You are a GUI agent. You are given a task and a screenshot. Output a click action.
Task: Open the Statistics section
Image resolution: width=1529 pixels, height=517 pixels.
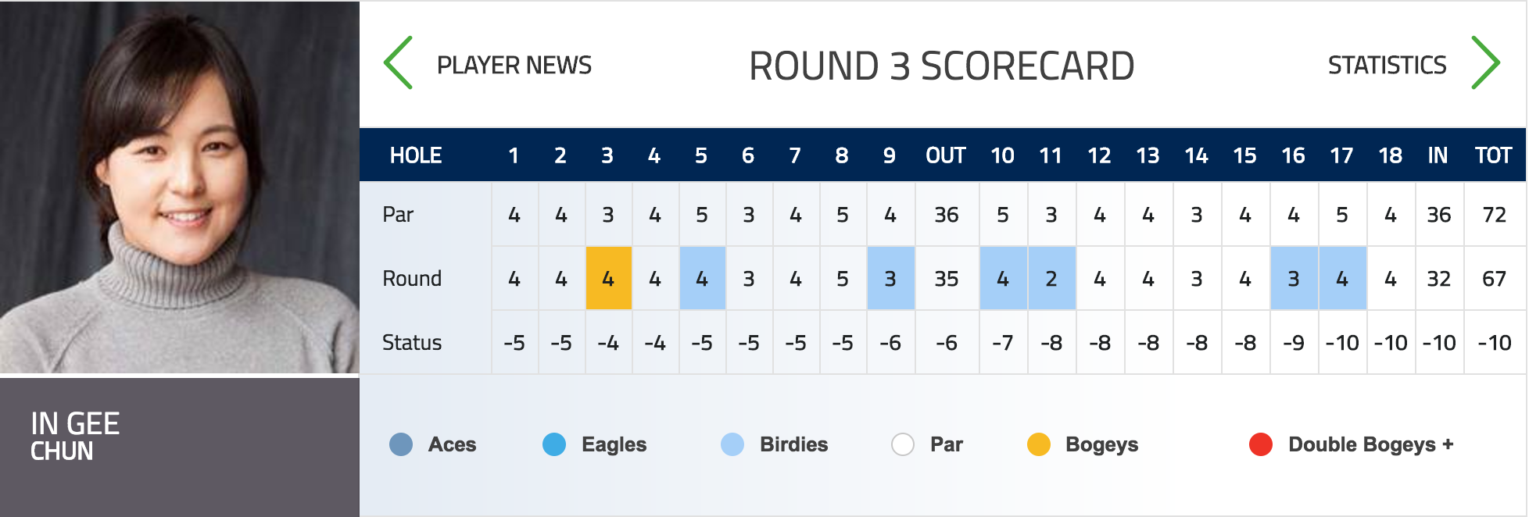tap(1387, 65)
